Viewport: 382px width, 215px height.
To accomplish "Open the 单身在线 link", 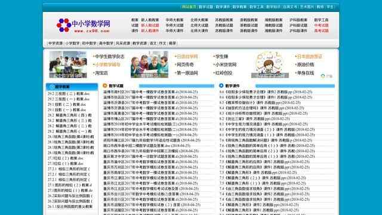I will tap(306, 73).
